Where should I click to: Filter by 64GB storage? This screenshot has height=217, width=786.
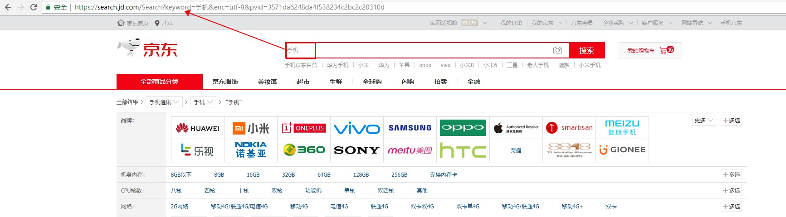[324, 175]
